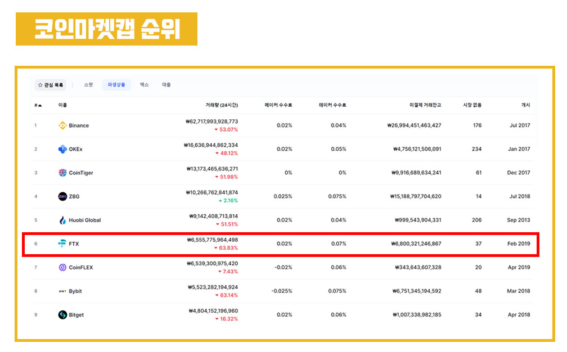Viewport: 567px width, 352px height.
Task: Click launch date Sep 2013
Action: (519, 220)
